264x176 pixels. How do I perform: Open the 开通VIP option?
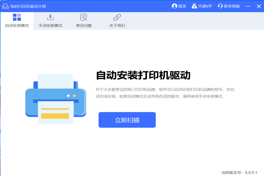click(x=205, y=6)
